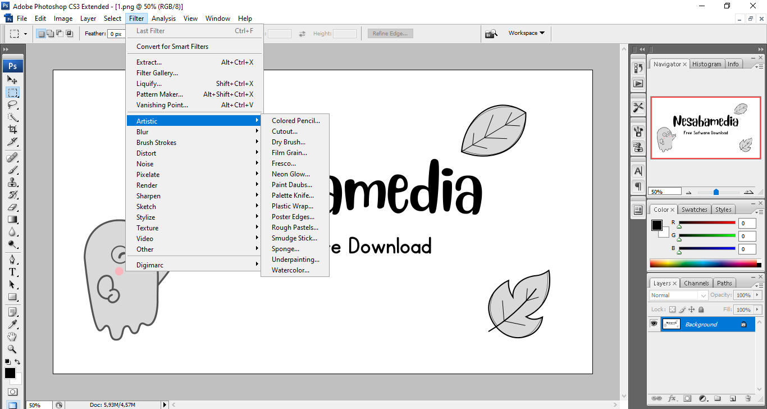Viewport: 767px width, 409px height.
Task: Hide the Background layer using eye icon
Action: point(654,324)
